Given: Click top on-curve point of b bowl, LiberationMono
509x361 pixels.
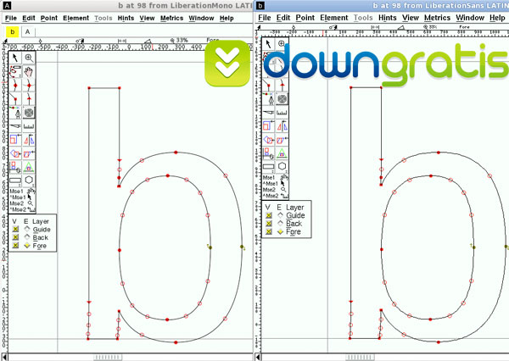Looking at the screenshot, I should pyautogui.click(x=176, y=153).
